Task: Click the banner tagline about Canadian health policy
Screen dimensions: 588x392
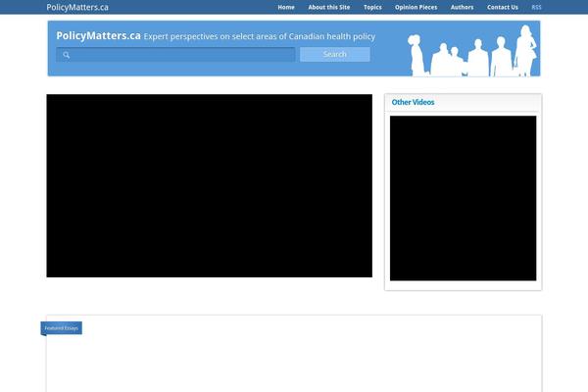Action: pos(260,36)
